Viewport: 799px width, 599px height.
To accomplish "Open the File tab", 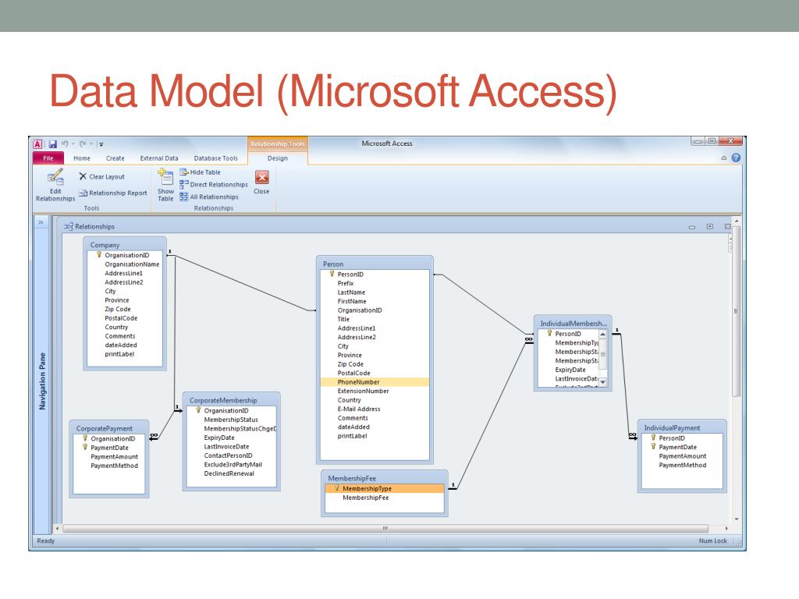I will coord(48,158).
